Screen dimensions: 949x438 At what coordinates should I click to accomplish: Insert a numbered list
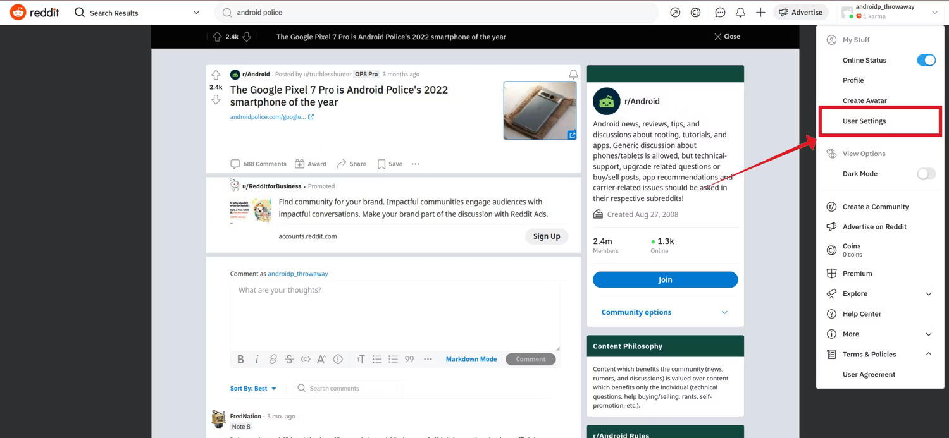click(393, 359)
